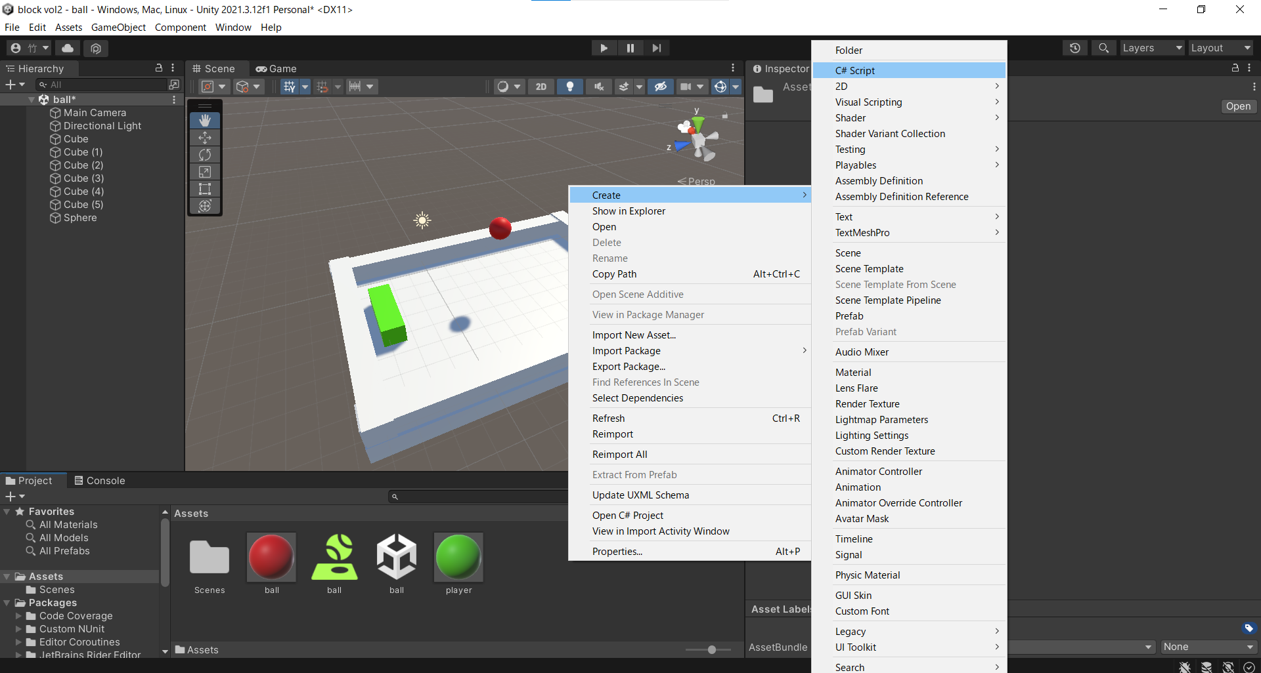Click Show in Explorer menu entry
This screenshot has height=673, width=1261.
[x=690, y=211]
